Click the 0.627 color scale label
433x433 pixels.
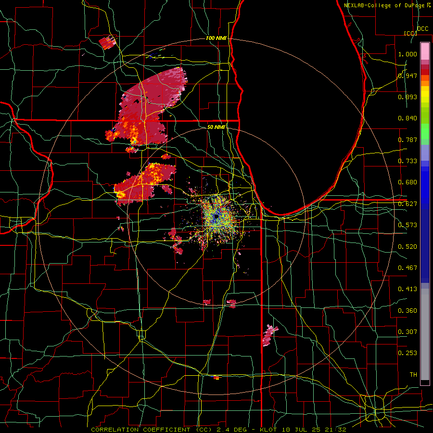point(408,204)
